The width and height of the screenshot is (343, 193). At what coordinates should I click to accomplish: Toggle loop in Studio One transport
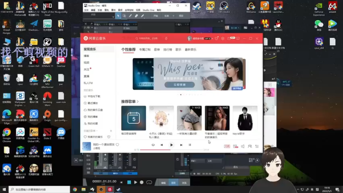(x=149, y=182)
